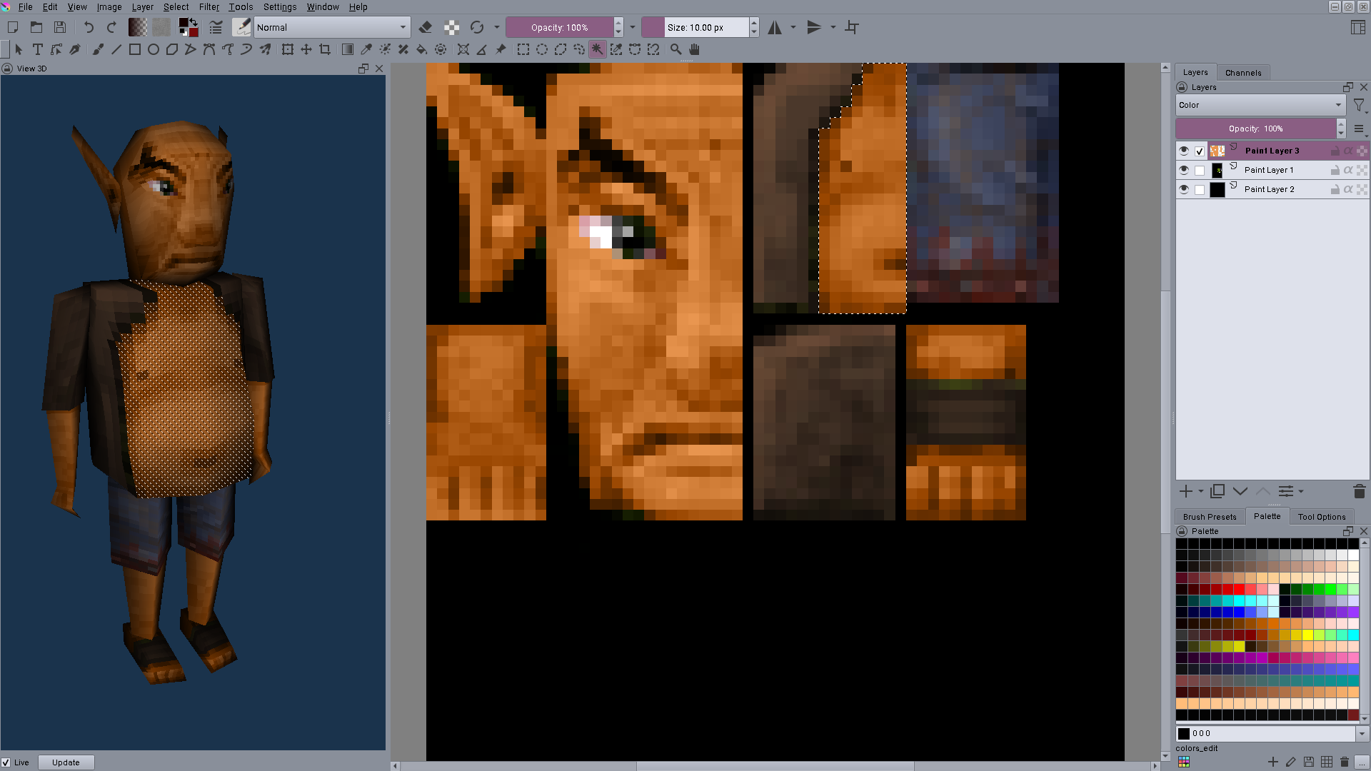Select the Crop tool
Image resolution: width=1371 pixels, height=771 pixels.
point(325,49)
